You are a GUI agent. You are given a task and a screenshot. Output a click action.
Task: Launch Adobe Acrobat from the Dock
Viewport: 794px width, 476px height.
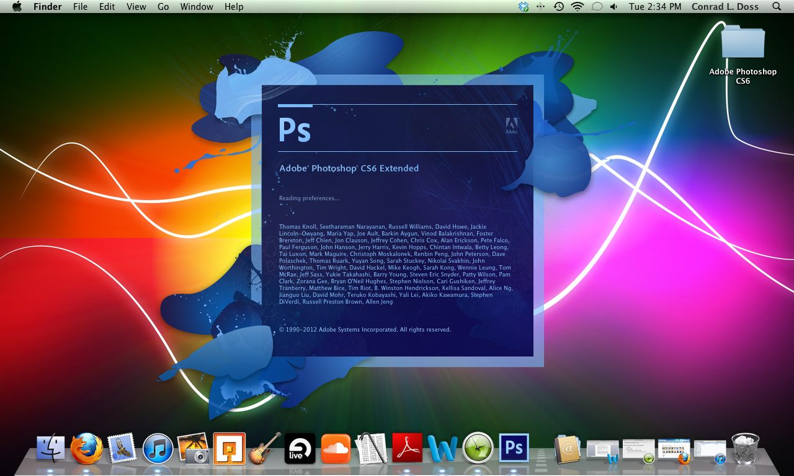[407, 448]
